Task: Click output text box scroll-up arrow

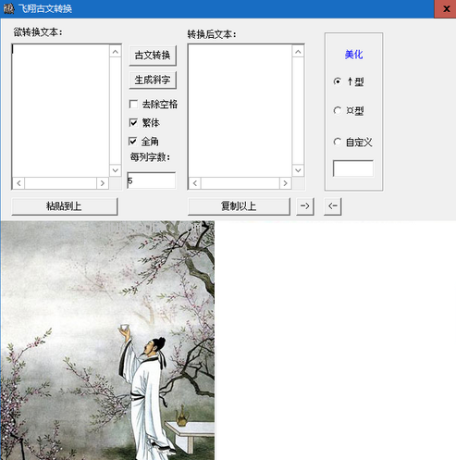Action: 298,52
